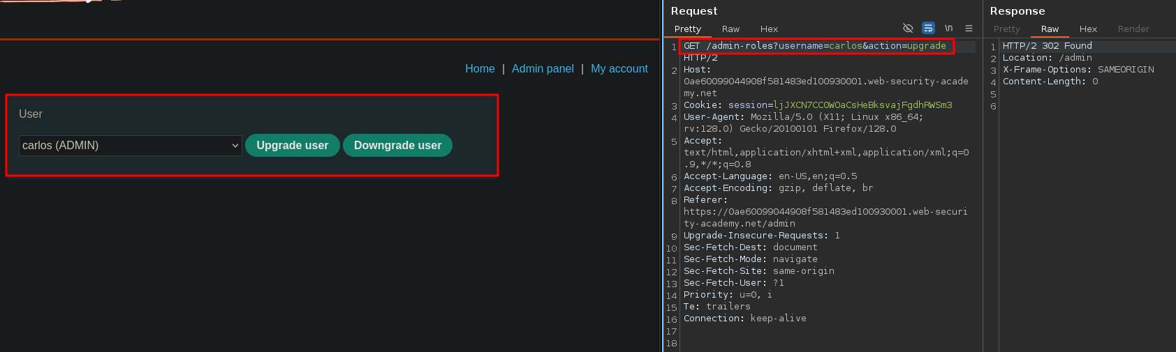Toggle the word wrap icon in Request

tap(928, 29)
